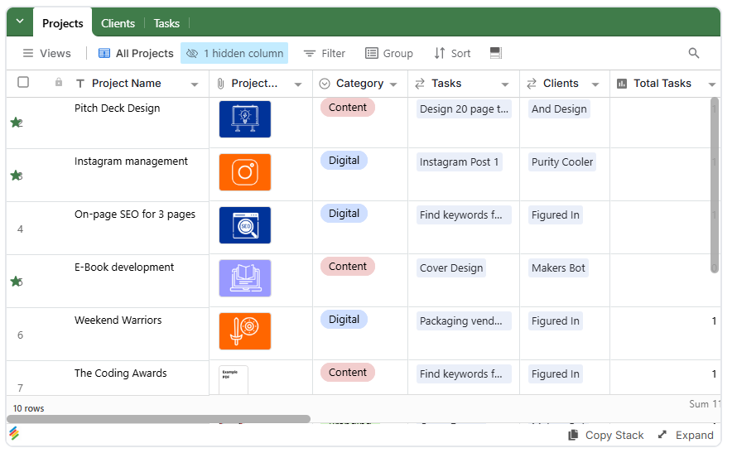
Task: Open the Sort options
Action: (x=452, y=53)
